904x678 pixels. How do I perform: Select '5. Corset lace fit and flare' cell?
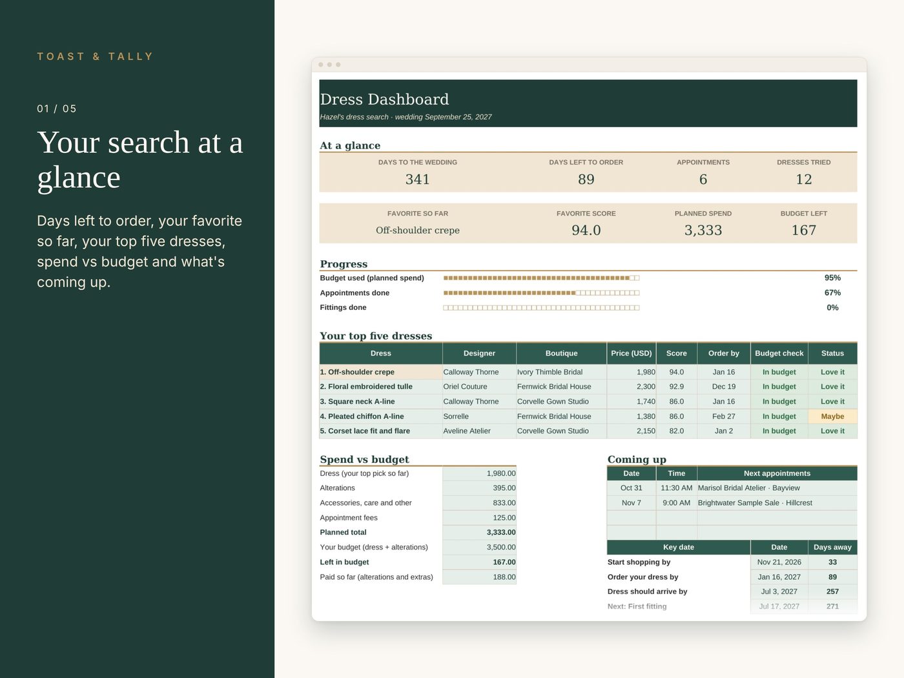point(381,431)
